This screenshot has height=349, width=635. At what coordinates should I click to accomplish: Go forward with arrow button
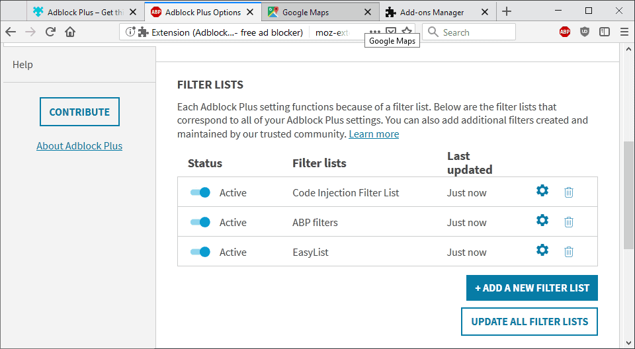point(30,32)
